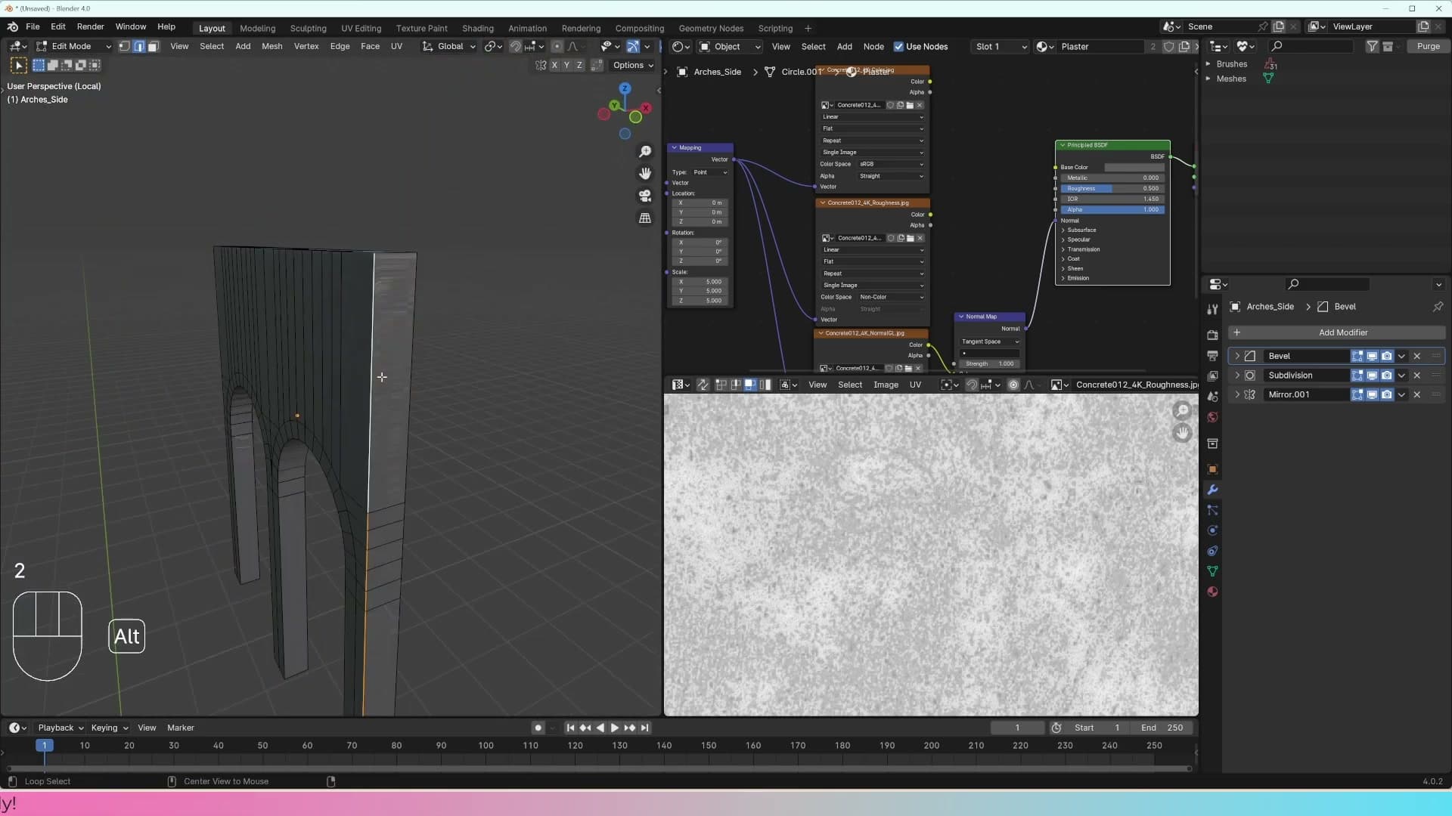Enable edge select mode
The height and width of the screenshot is (816, 1452).
point(139,46)
